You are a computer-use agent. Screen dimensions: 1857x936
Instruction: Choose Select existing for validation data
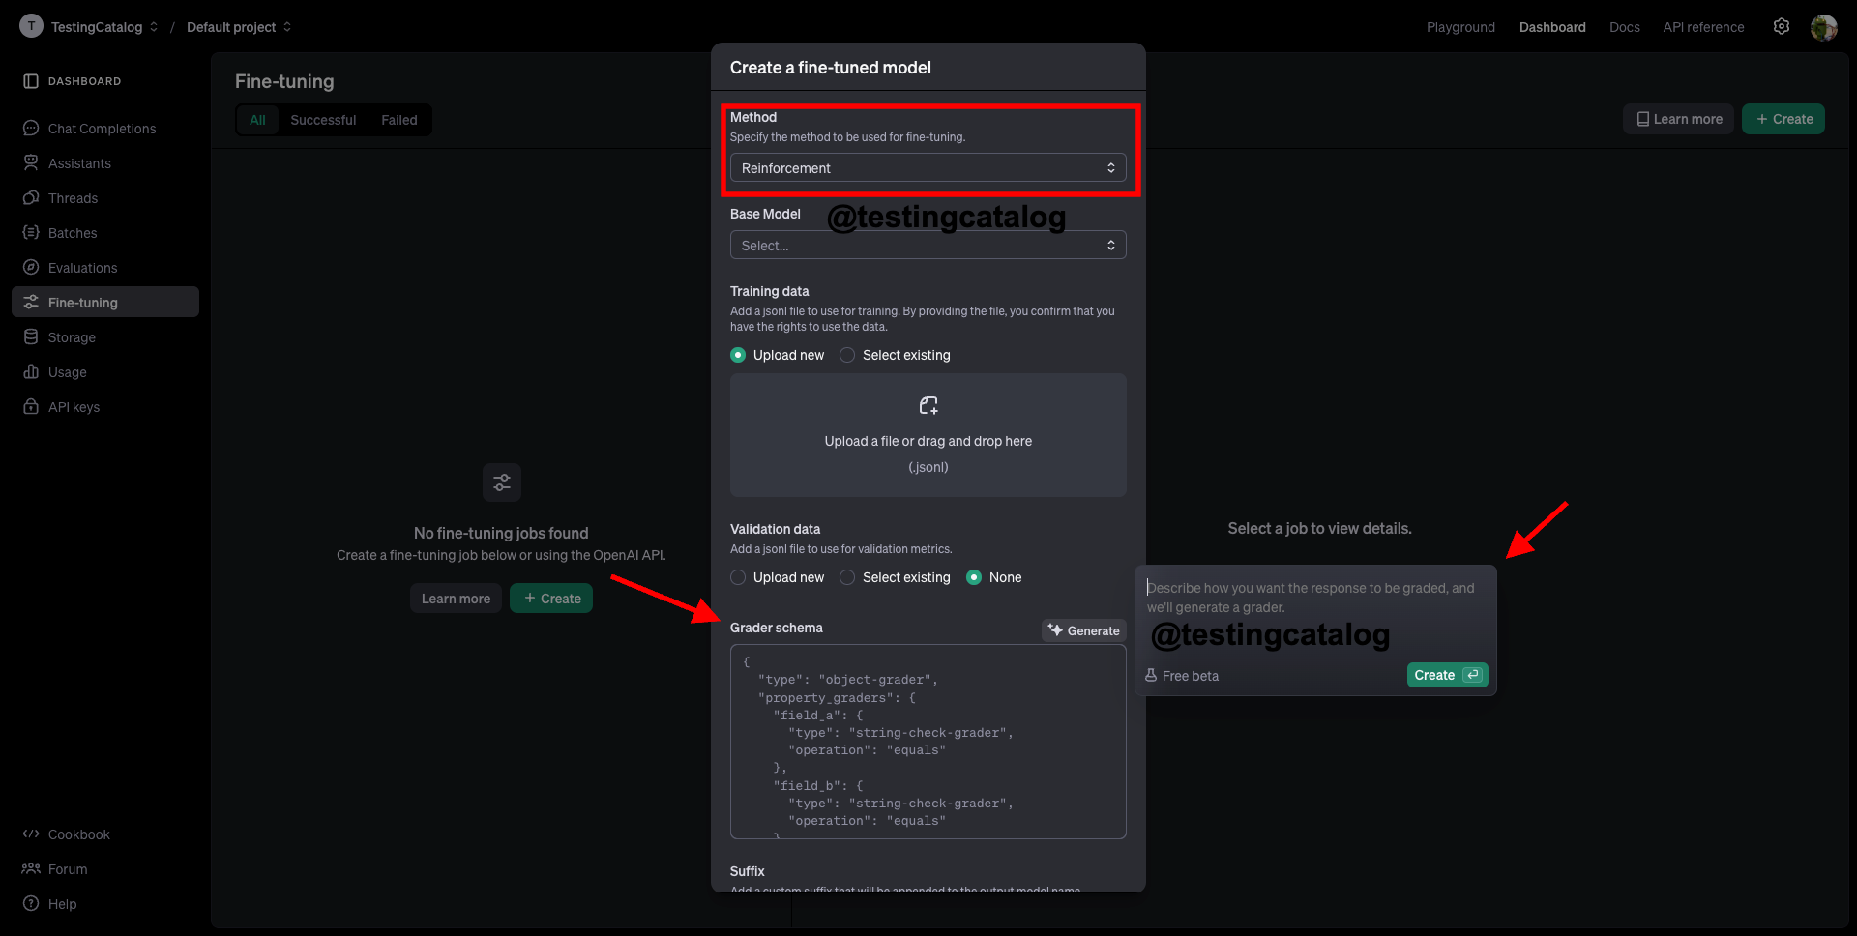847,577
